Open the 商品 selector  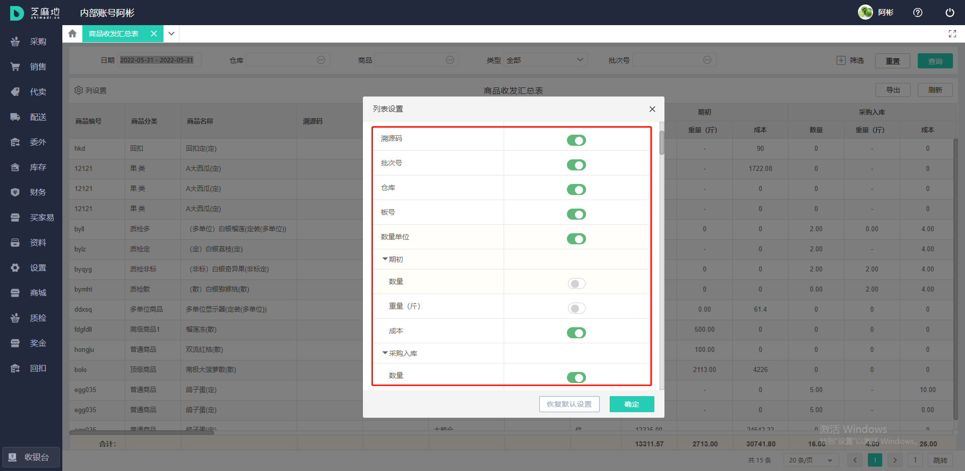tap(417, 60)
